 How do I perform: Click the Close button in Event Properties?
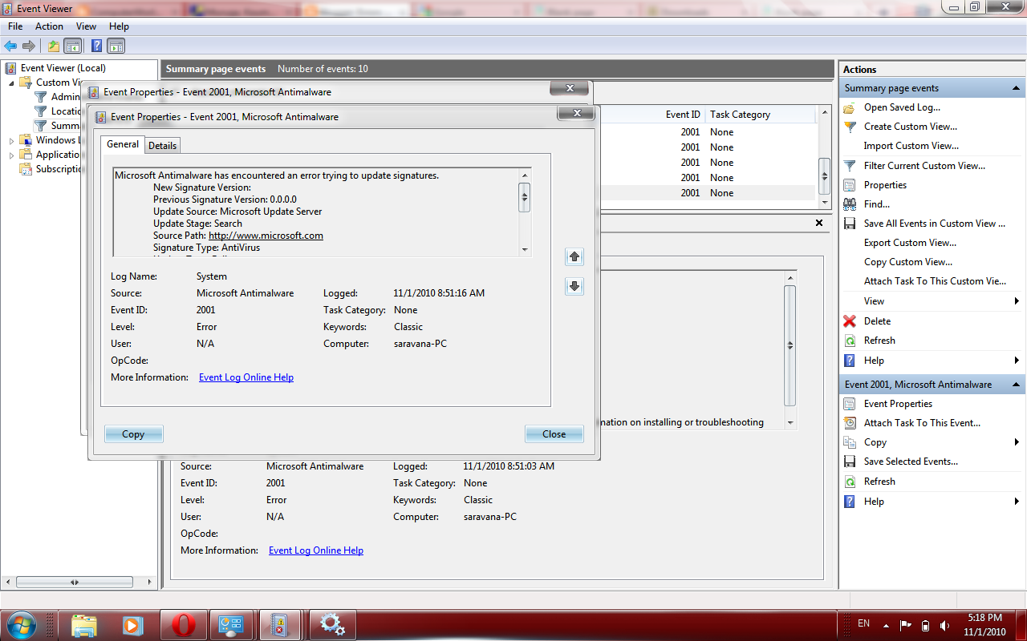pyautogui.click(x=554, y=434)
